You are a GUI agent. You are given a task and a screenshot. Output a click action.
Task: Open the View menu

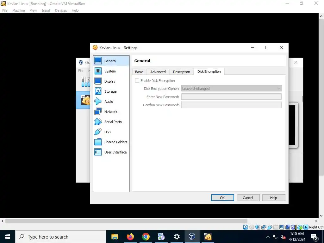(x=33, y=10)
